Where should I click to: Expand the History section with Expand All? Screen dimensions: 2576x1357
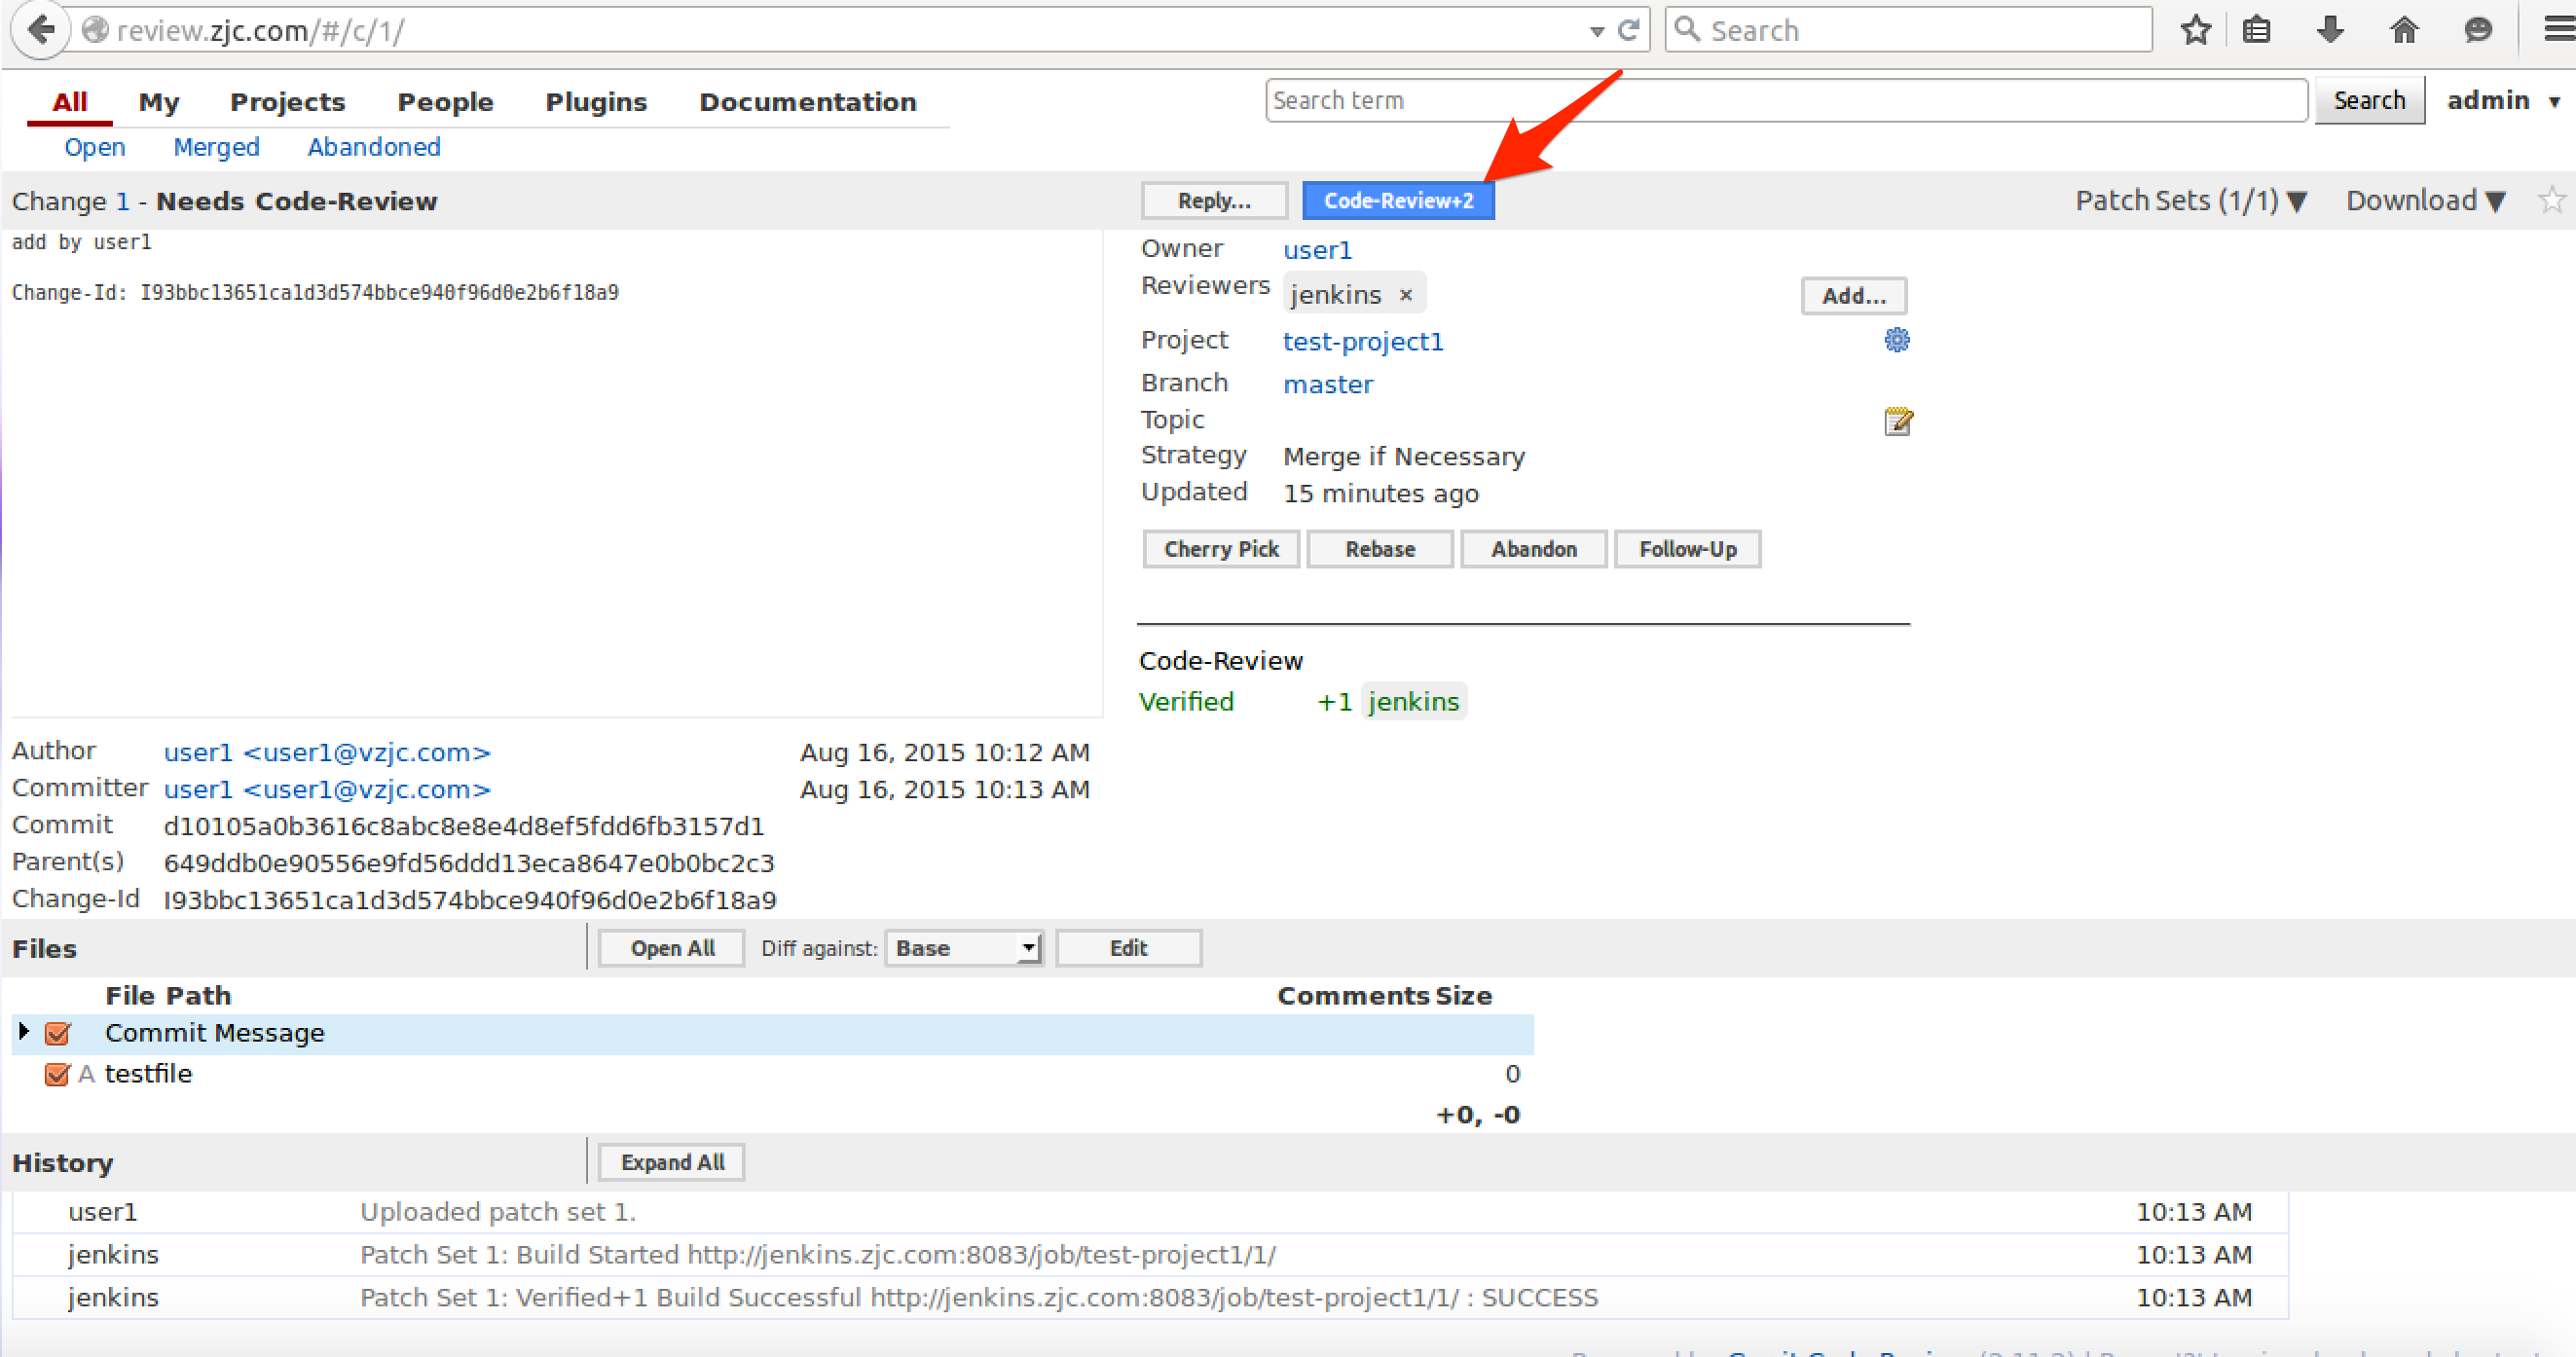672,1163
